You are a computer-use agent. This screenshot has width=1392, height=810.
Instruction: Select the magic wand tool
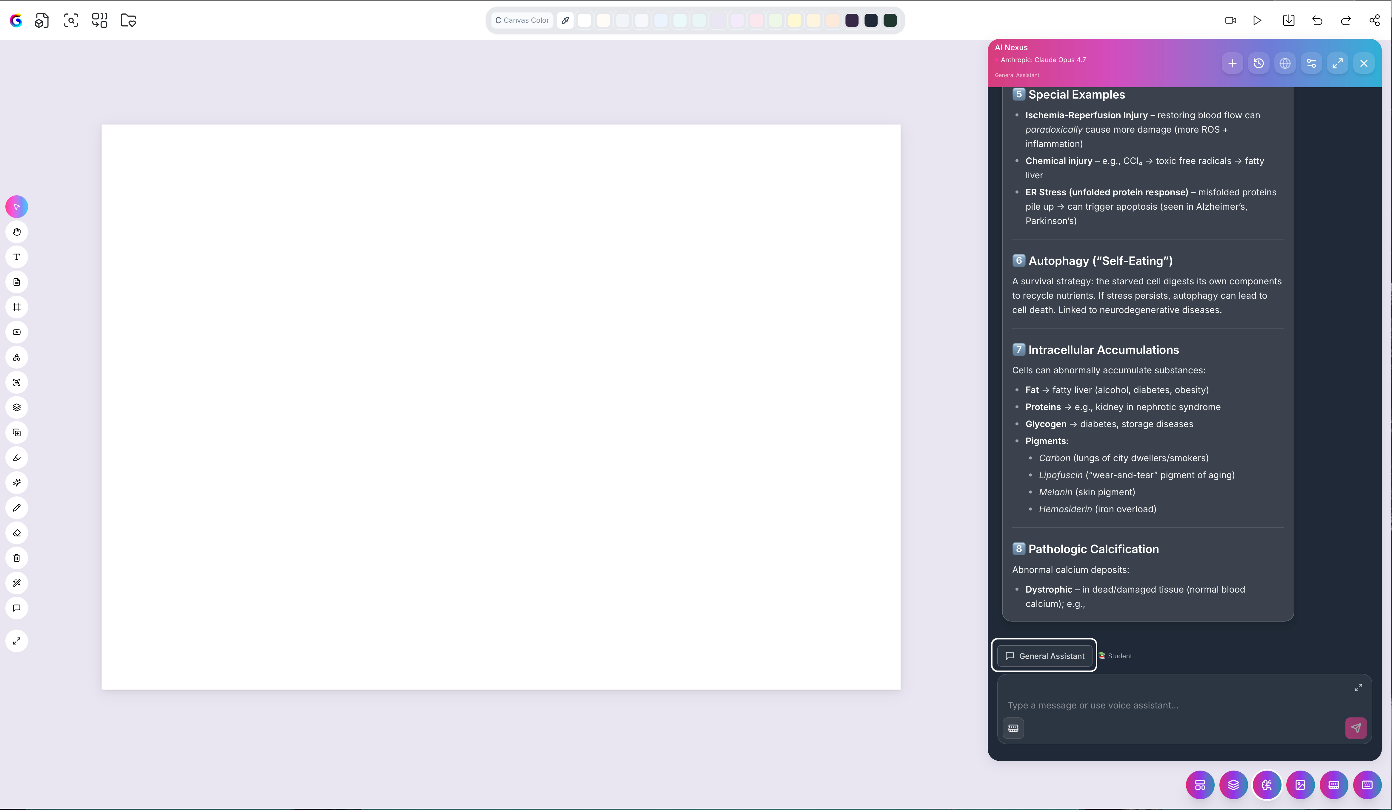17,583
